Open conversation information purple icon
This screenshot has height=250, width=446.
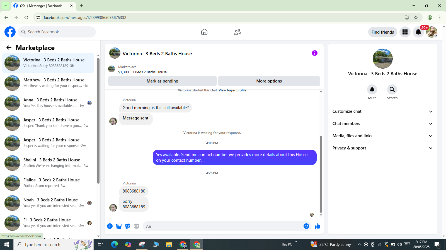pos(315,53)
